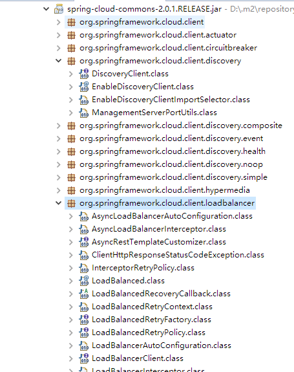Click the EnableDiscoveryClient.class annotation icon

[x=84, y=87]
